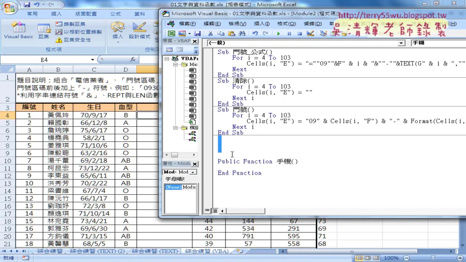Undo from Excel quick access toolbar

tap(36, 5)
